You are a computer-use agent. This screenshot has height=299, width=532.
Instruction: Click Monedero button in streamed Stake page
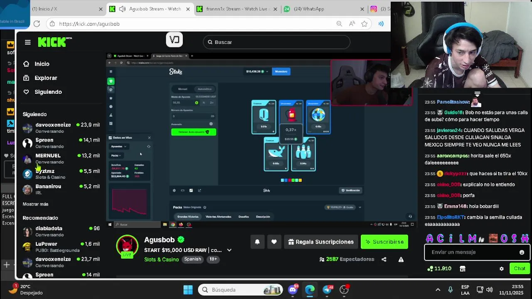(x=281, y=71)
